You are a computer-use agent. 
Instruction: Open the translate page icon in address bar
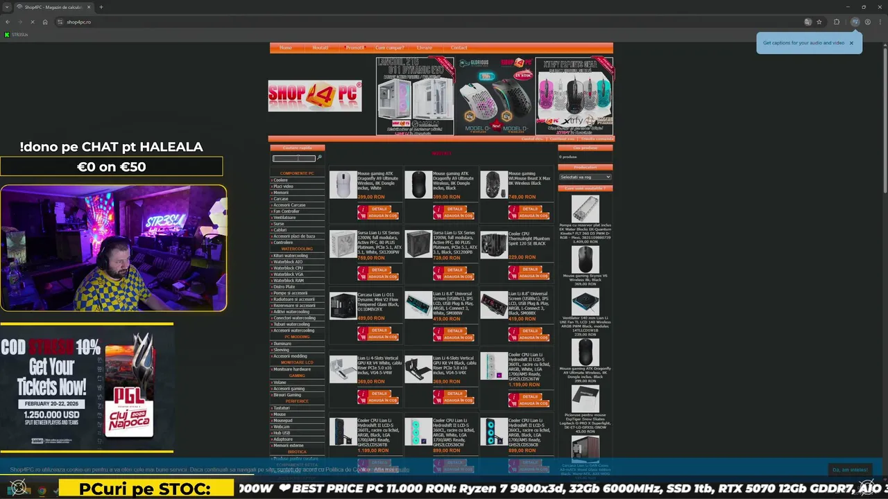808,22
